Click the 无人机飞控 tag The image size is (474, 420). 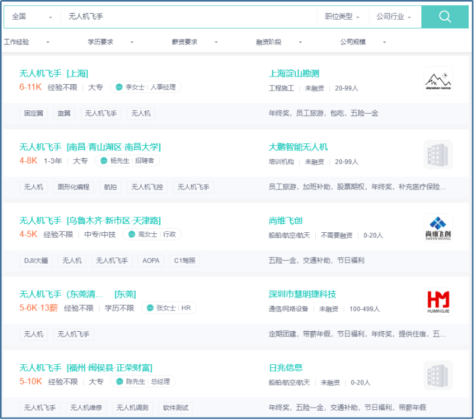point(147,187)
